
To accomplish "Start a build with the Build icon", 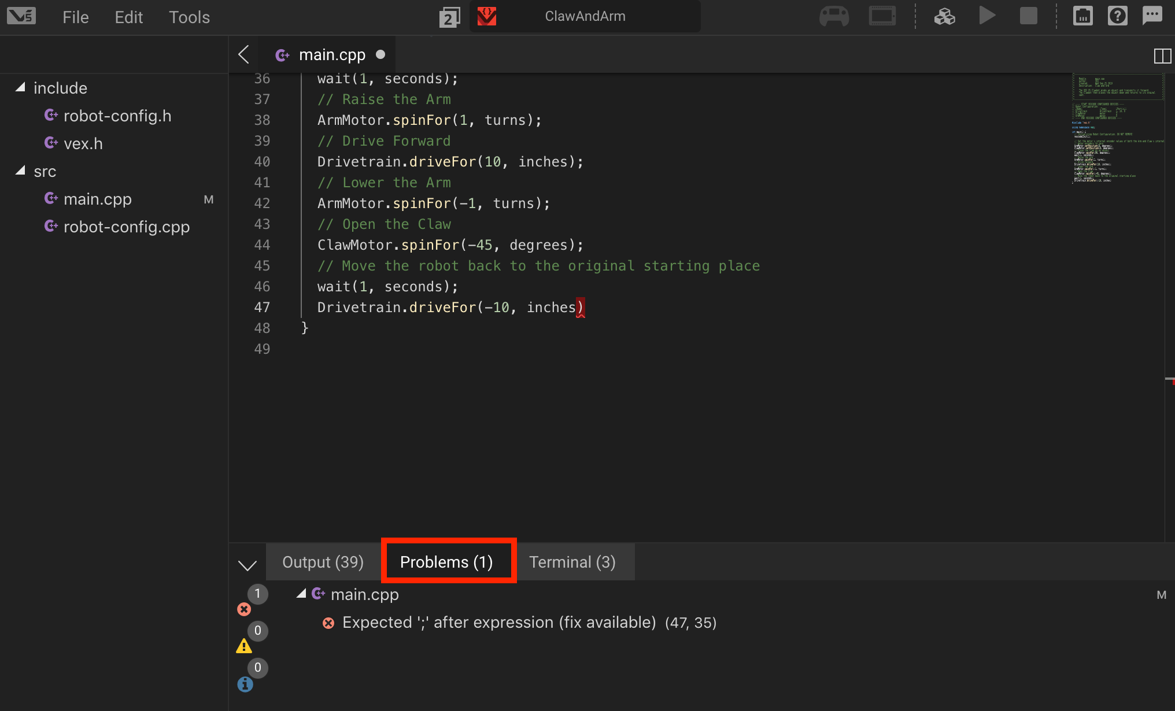I will pyautogui.click(x=945, y=16).
